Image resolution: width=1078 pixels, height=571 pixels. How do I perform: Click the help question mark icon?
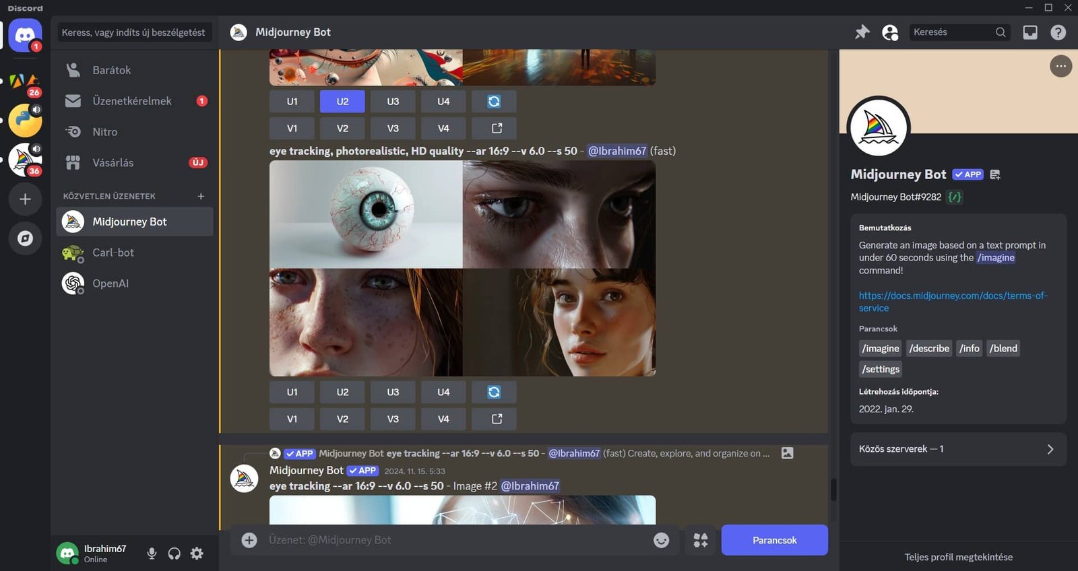[1058, 32]
